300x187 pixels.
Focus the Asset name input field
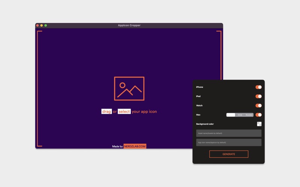click(229, 133)
